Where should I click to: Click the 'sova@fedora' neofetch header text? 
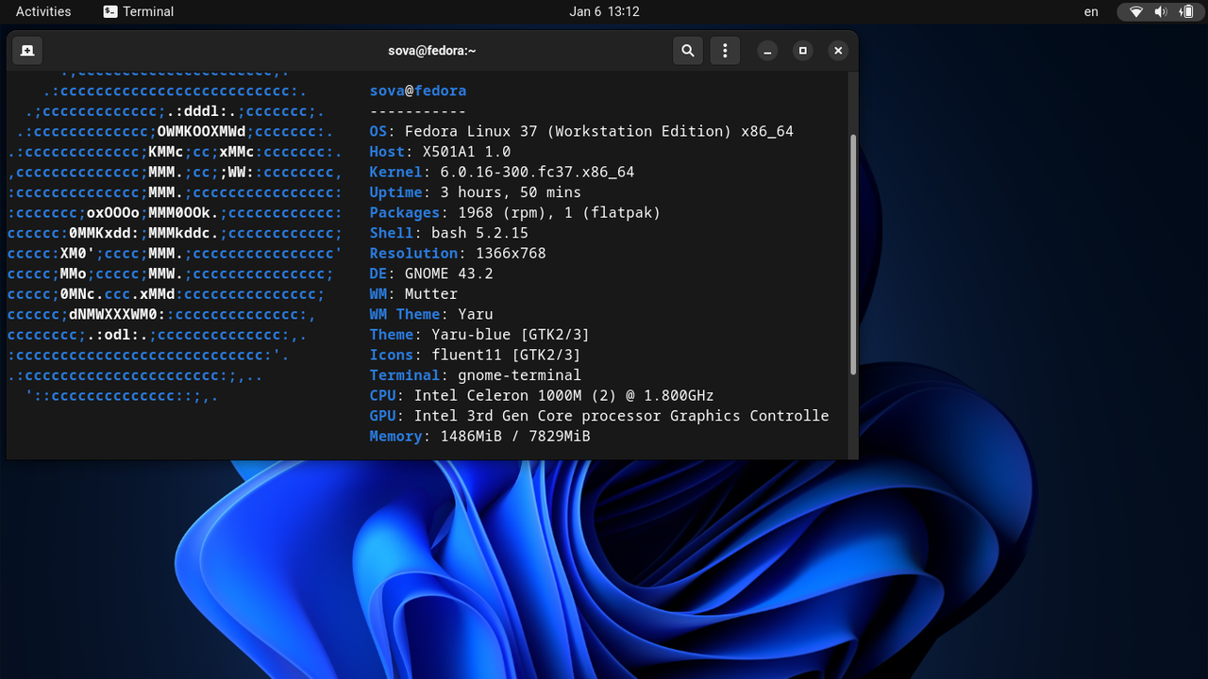click(418, 91)
